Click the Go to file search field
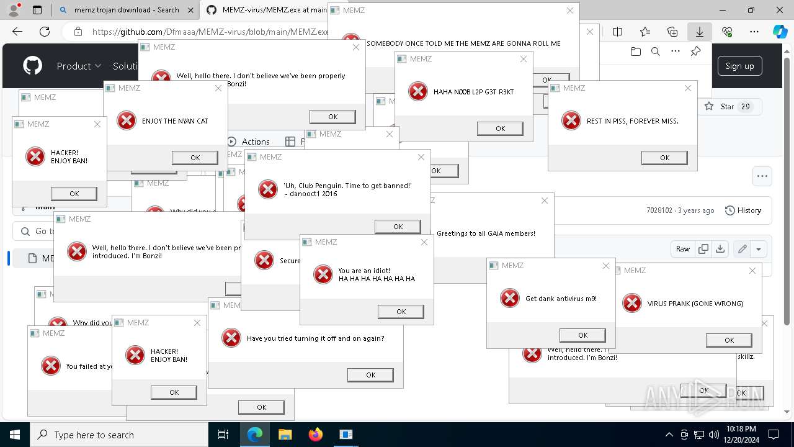 pyautogui.click(x=34, y=231)
